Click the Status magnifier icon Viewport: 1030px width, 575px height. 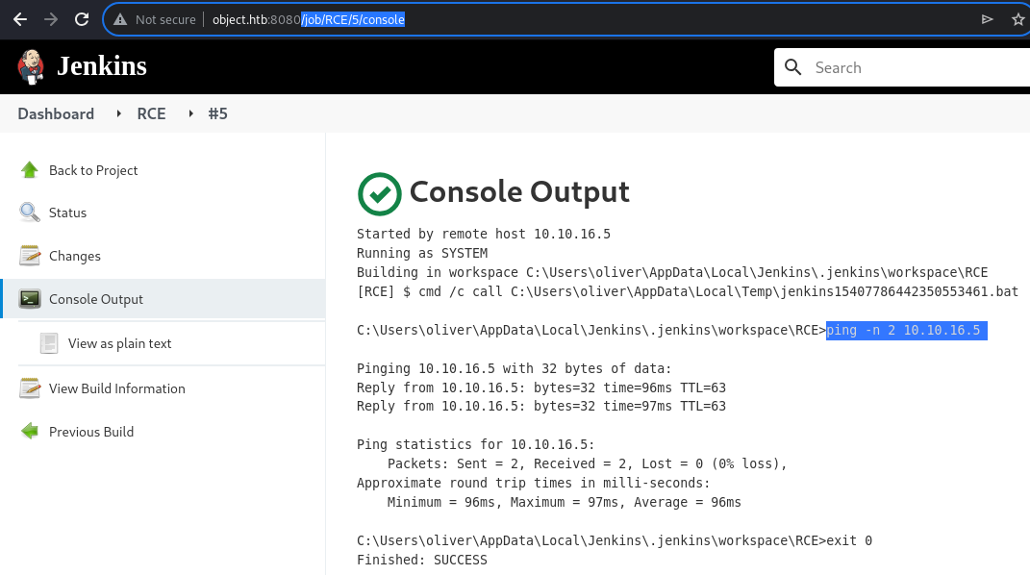pyautogui.click(x=30, y=212)
